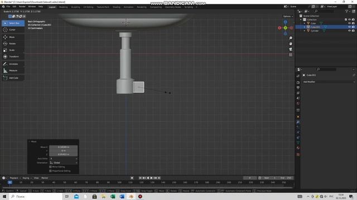Screen dimensions: 357x200
Task: Click the Move Z value field
Action: tap(63, 154)
